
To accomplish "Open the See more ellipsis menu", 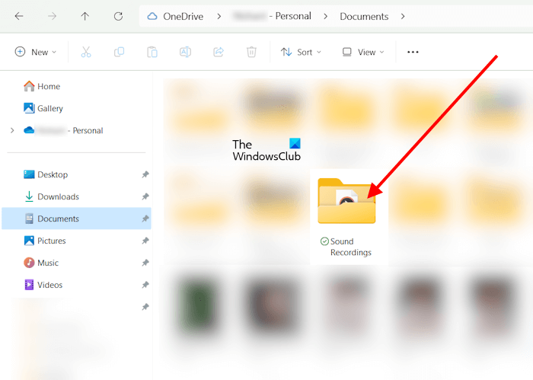I will tap(413, 52).
